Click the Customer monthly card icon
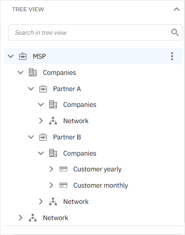 [x=63, y=185]
